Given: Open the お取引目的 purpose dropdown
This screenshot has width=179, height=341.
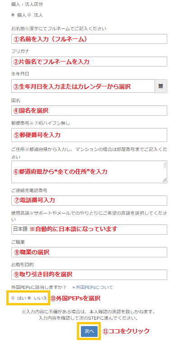Looking at the screenshot, I should [x=89, y=275].
